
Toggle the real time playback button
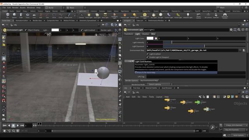point(18,131)
